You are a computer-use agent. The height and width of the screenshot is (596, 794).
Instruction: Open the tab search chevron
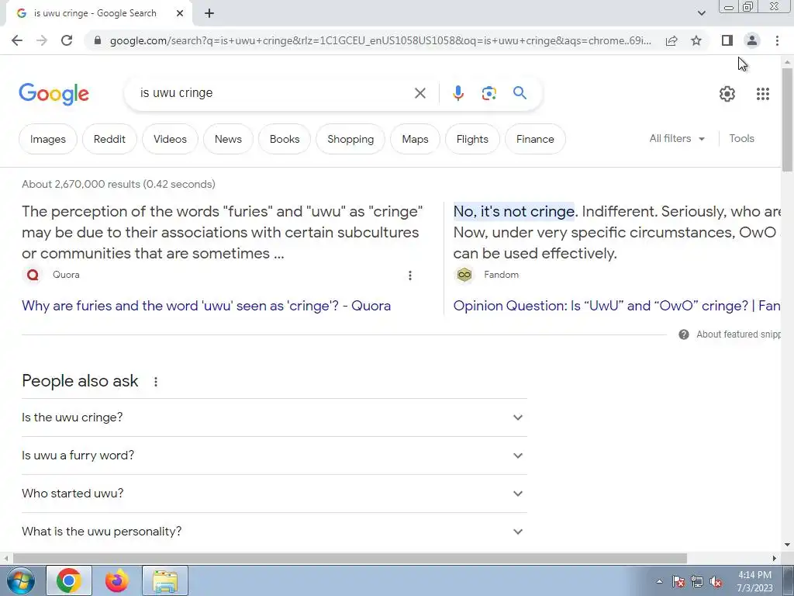[x=701, y=13]
